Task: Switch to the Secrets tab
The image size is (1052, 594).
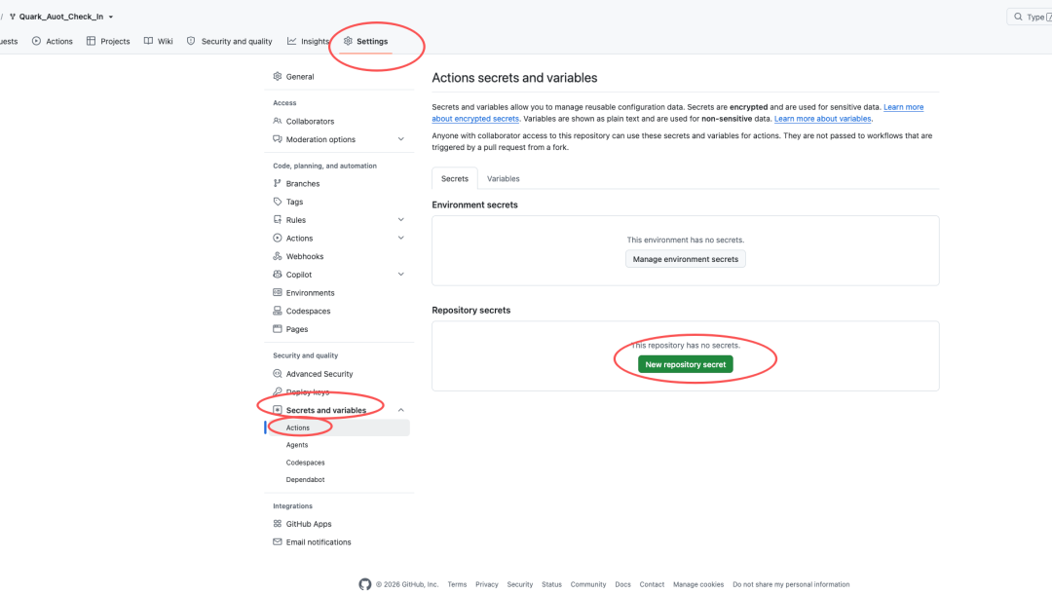Action: (454, 178)
